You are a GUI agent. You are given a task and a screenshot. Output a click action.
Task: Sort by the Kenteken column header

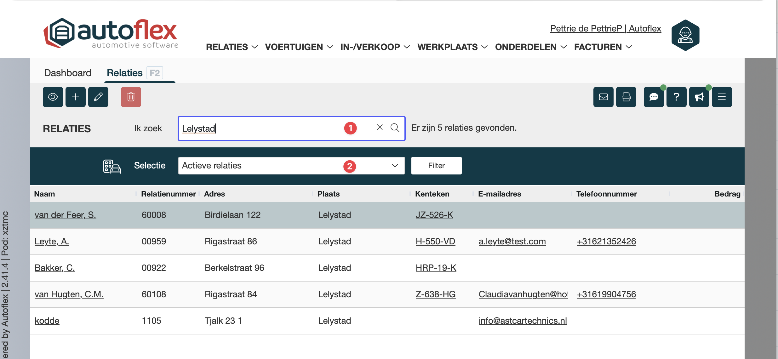[x=432, y=194]
